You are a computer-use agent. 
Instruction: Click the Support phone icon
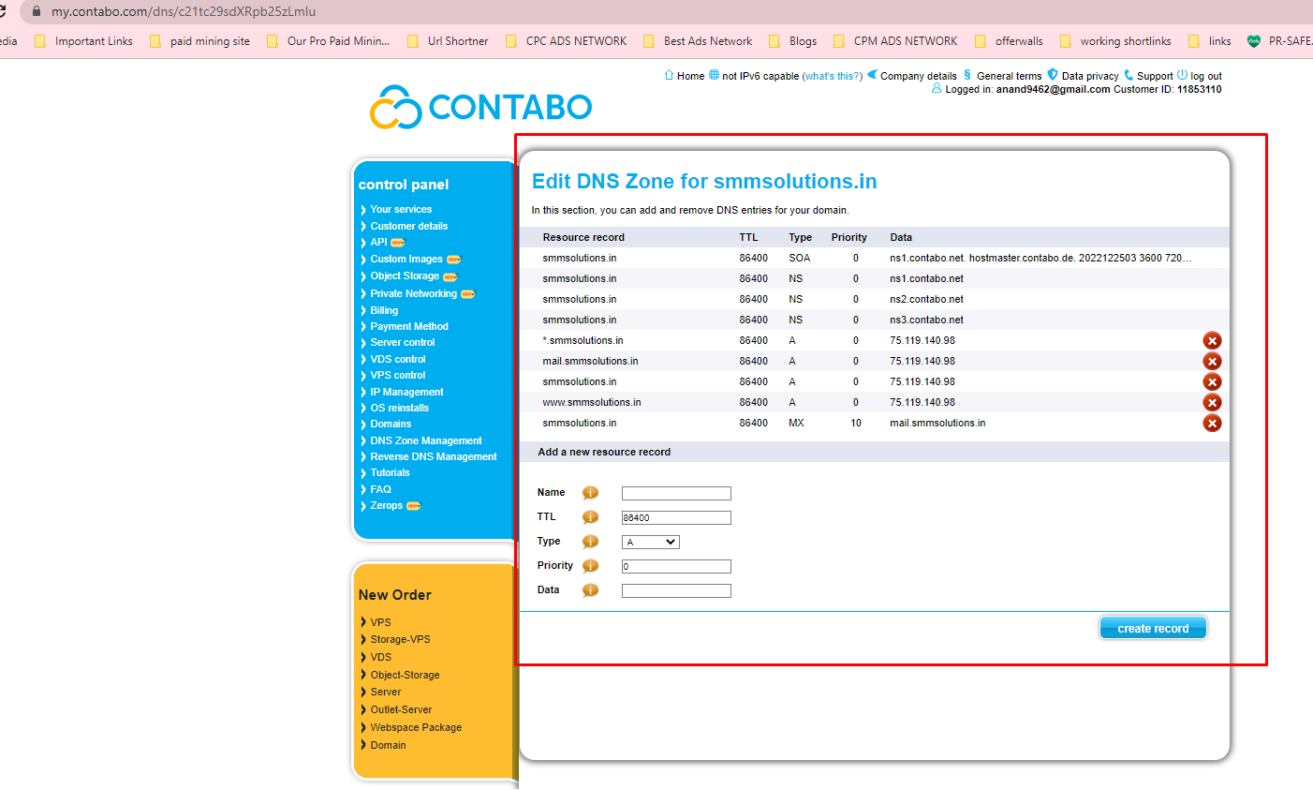coord(1129,75)
